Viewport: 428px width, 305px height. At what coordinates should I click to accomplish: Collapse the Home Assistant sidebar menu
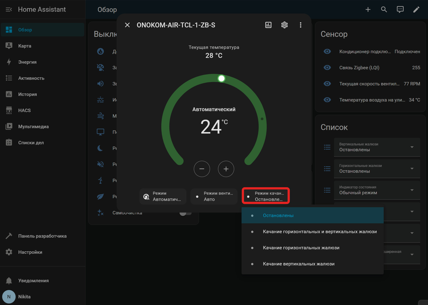tap(9, 9)
